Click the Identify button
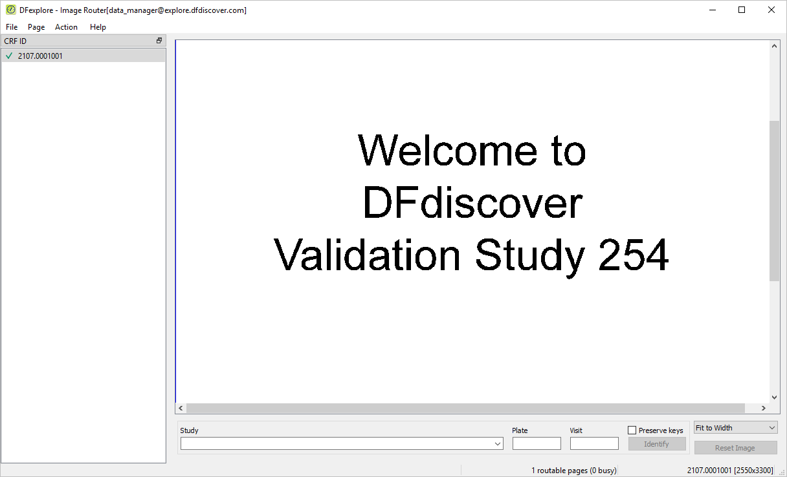The width and height of the screenshot is (787, 477). 657,444
